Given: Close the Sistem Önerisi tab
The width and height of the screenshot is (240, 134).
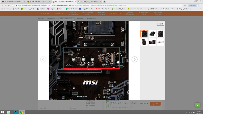Looking at the screenshot, I should pyautogui.click(x=50, y=2).
